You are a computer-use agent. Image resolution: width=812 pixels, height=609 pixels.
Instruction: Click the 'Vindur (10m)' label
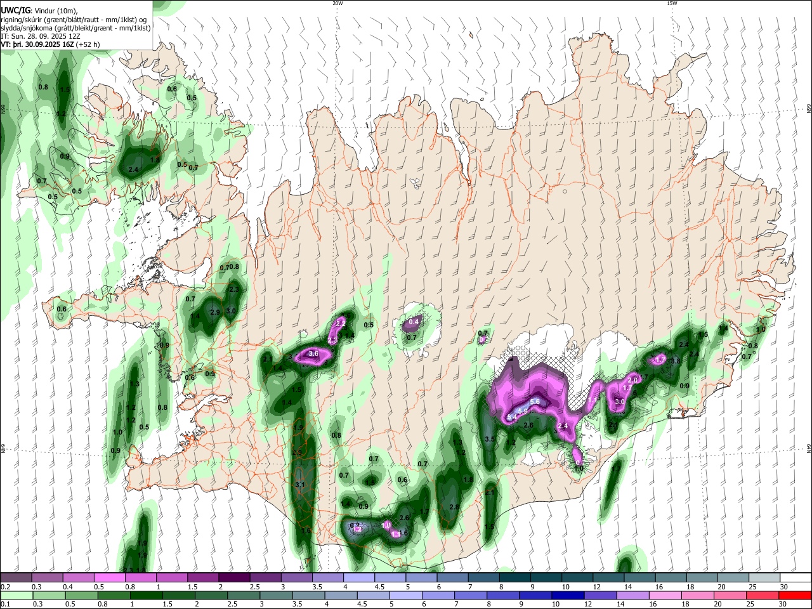55,11
